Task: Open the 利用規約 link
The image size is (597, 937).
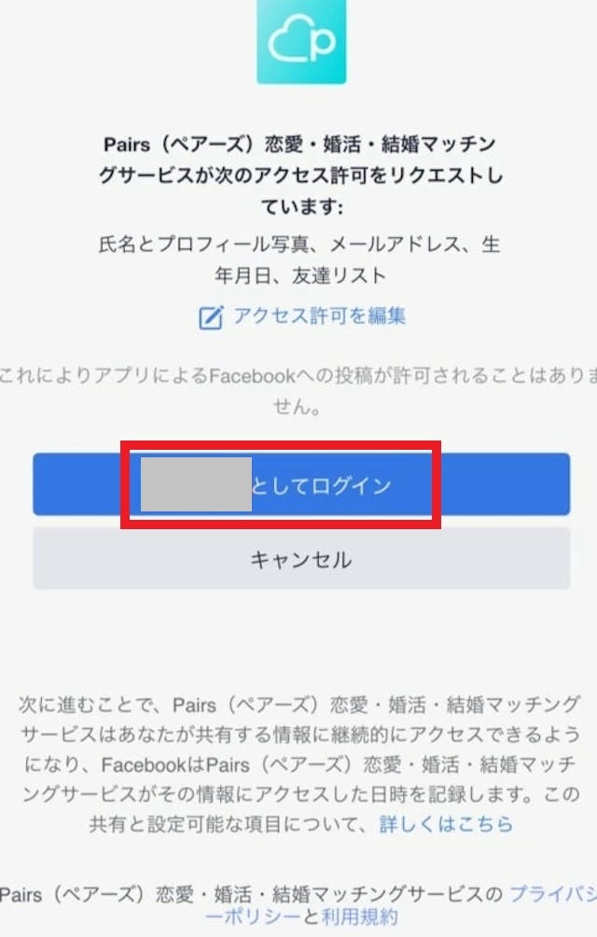Action: (x=359, y=916)
